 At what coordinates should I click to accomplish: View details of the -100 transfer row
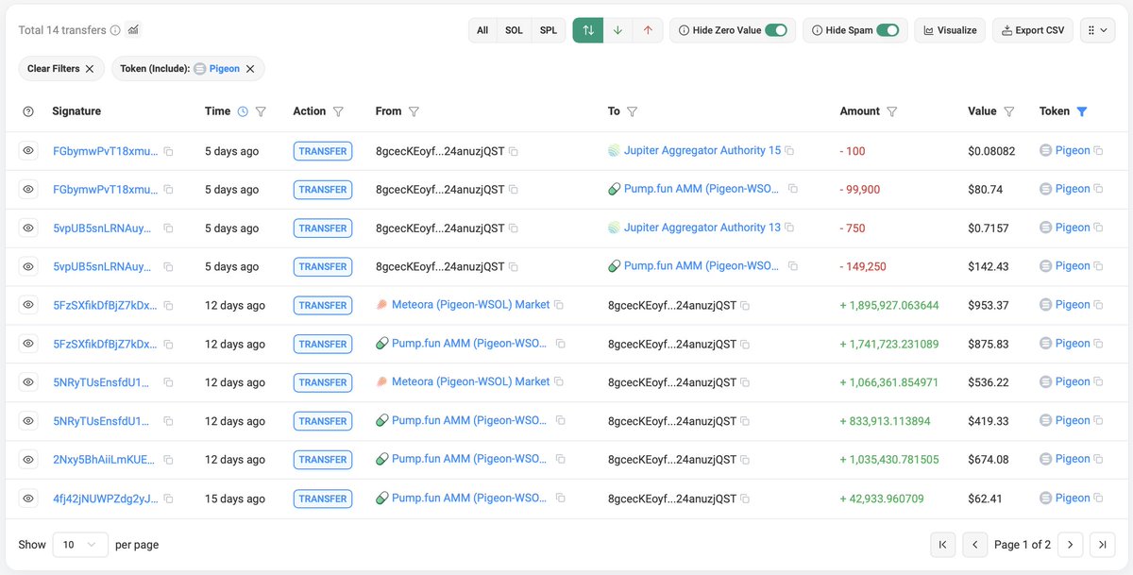28,150
